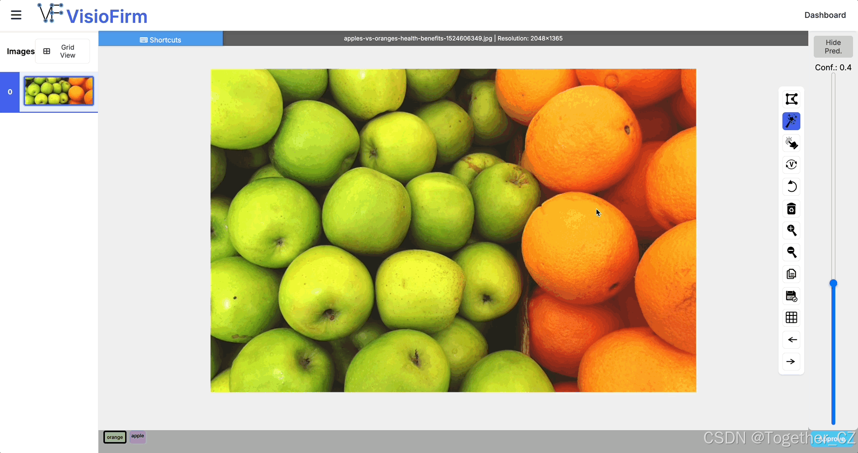
Task: Click the VisioFirm logo
Action: pyautogui.click(x=92, y=14)
